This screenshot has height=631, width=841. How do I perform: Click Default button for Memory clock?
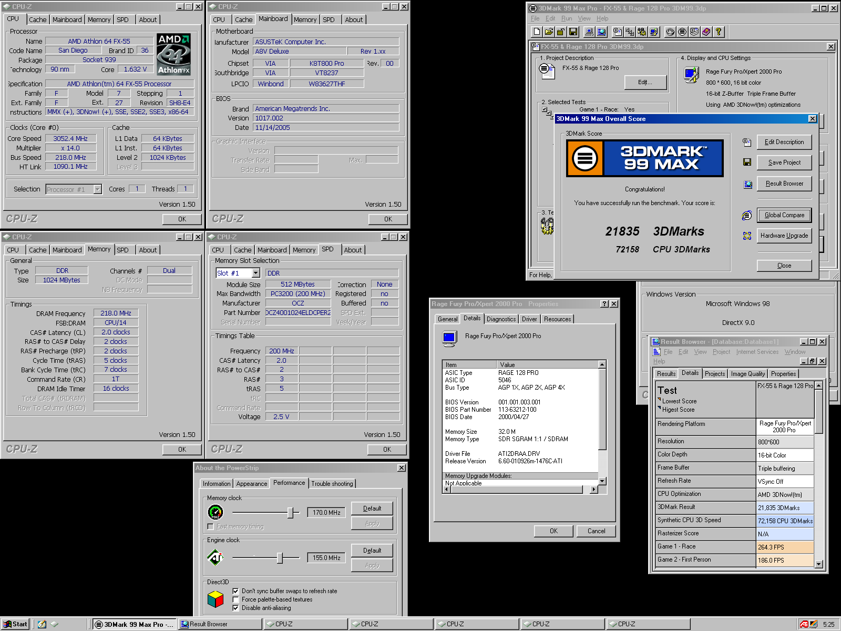(372, 508)
